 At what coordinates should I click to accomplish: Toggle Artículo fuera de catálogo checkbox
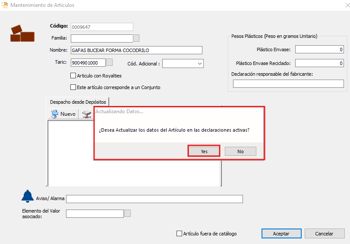[180, 234]
